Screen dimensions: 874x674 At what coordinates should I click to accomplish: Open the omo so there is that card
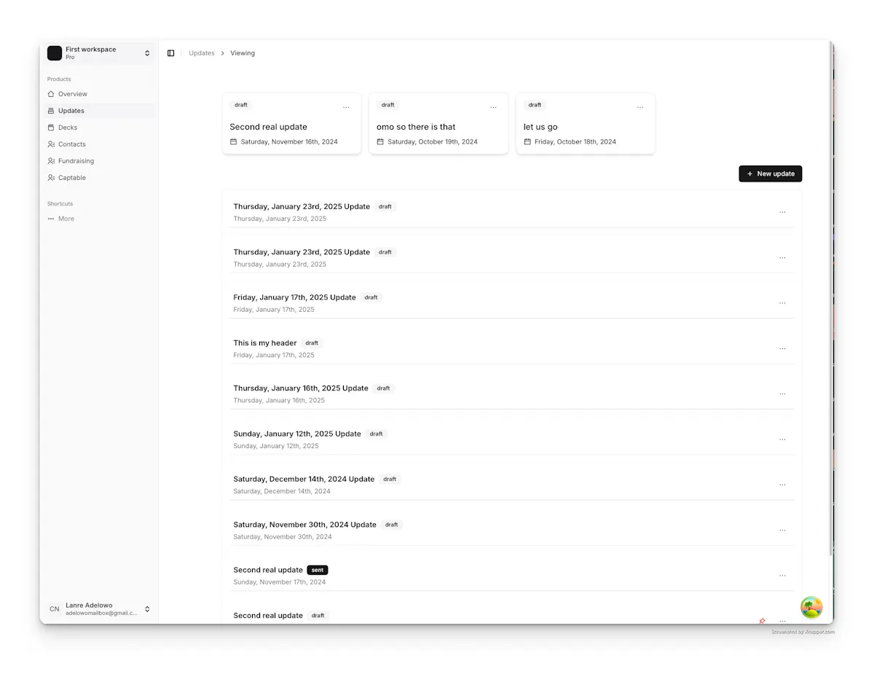[x=438, y=123]
